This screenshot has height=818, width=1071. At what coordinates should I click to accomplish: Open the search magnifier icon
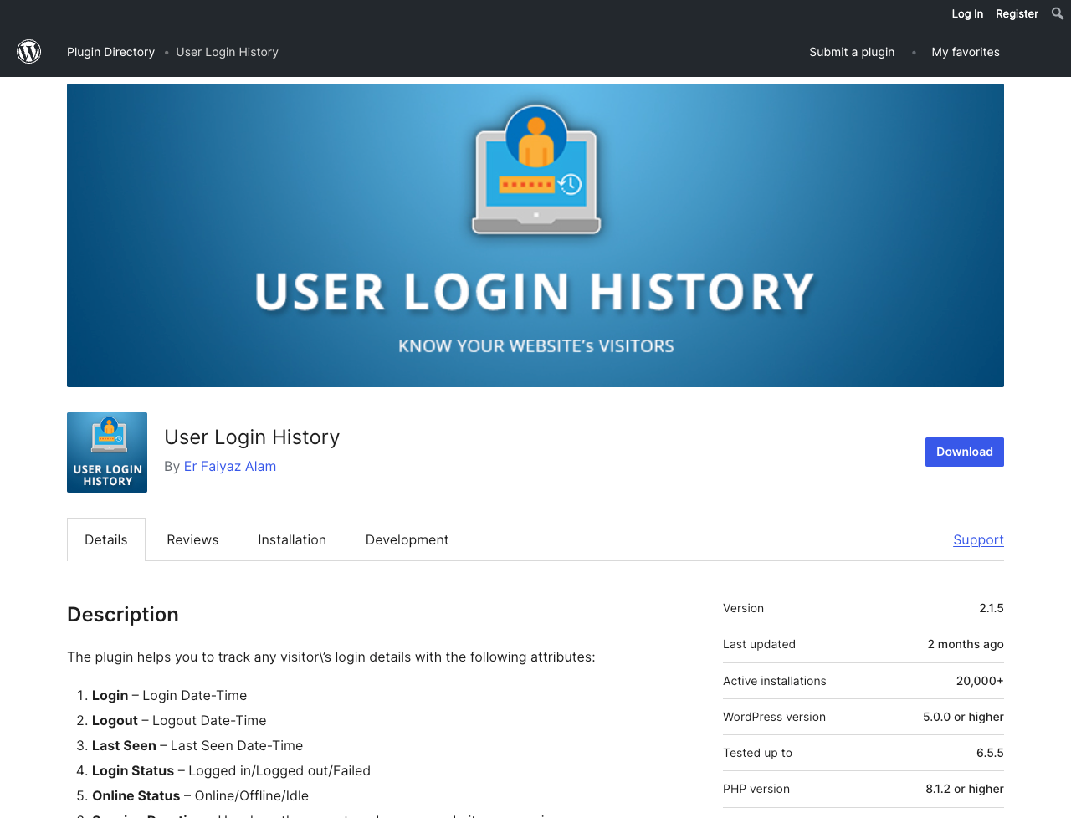(1058, 13)
